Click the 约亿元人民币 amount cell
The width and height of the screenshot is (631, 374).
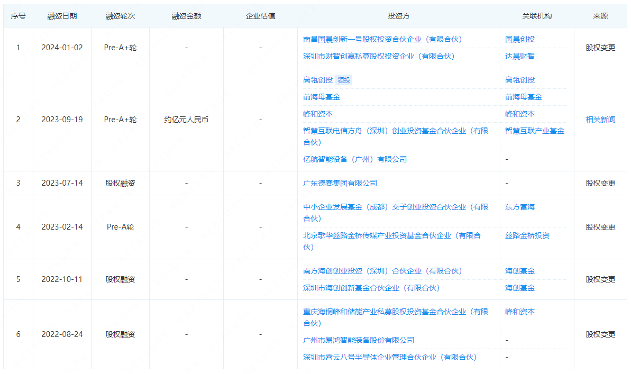(x=186, y=119)
